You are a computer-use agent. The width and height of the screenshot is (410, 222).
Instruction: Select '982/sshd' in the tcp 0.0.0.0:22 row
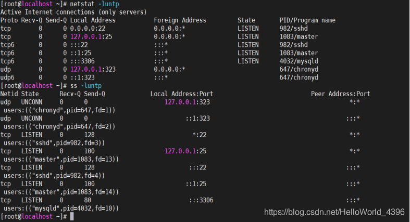point(293,29)
